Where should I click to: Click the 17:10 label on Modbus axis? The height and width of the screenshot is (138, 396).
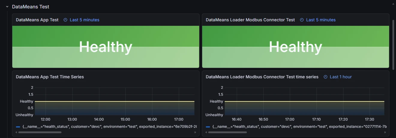coord(316,119)
